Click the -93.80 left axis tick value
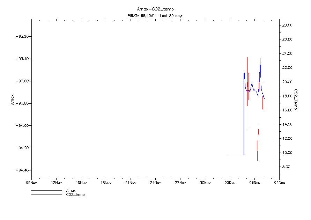The height and width of the screenshot is (220, 311). 23,103
